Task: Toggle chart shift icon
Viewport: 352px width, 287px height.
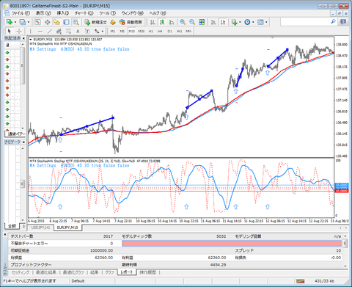Action: pyautogui.click(x=223, y=22)
